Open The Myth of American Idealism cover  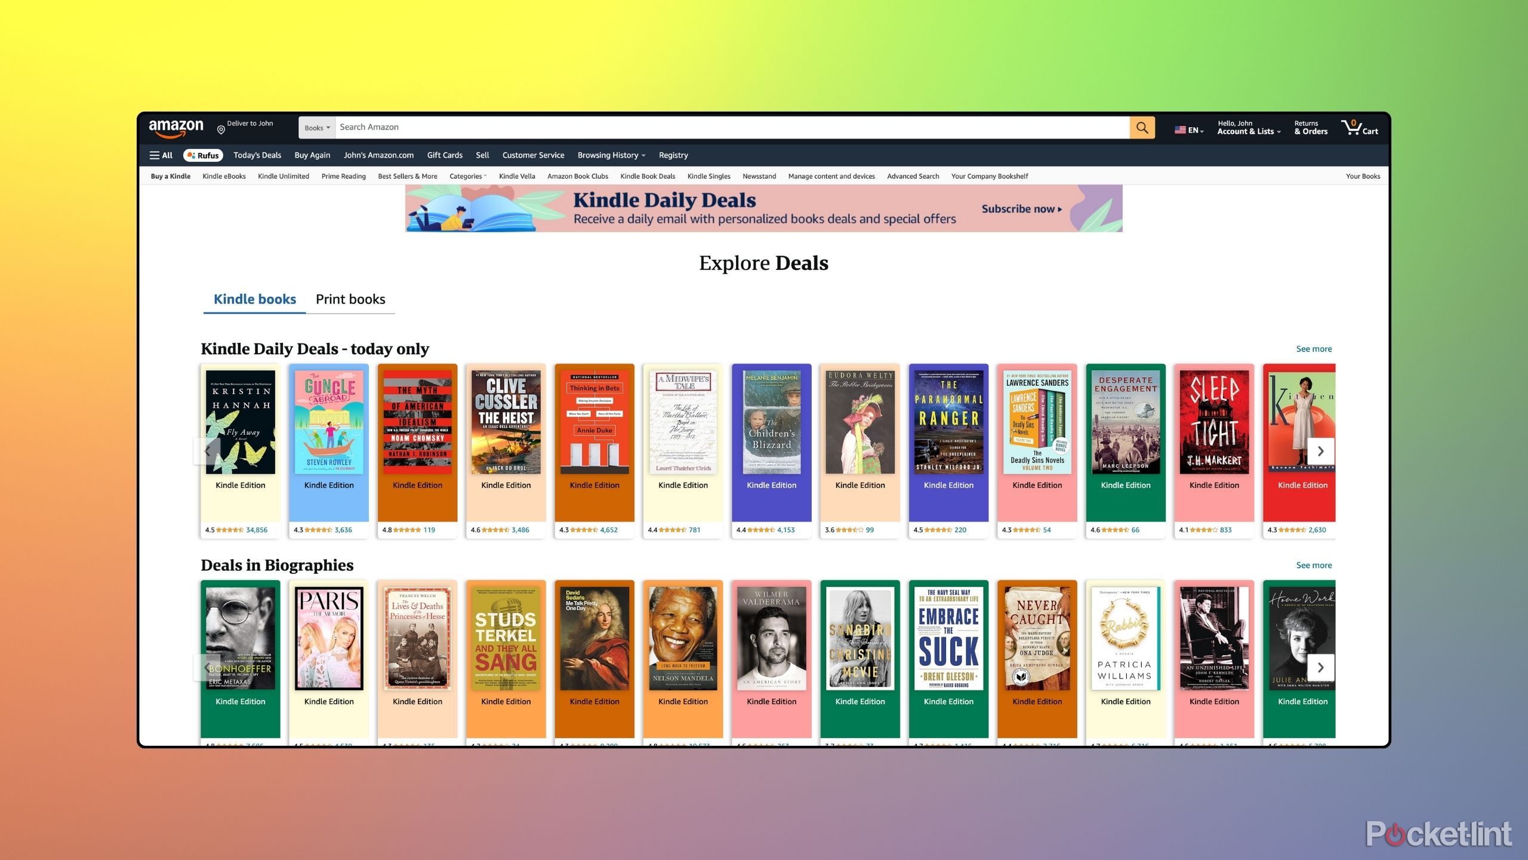417,422
